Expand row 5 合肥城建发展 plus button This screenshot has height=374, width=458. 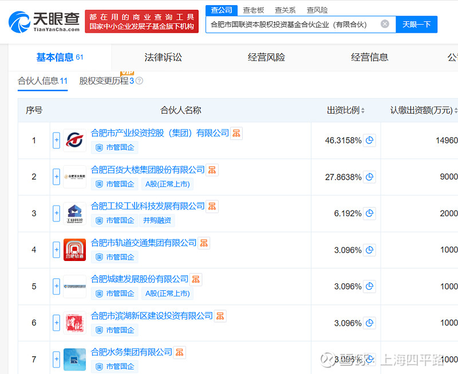point(56,286)
